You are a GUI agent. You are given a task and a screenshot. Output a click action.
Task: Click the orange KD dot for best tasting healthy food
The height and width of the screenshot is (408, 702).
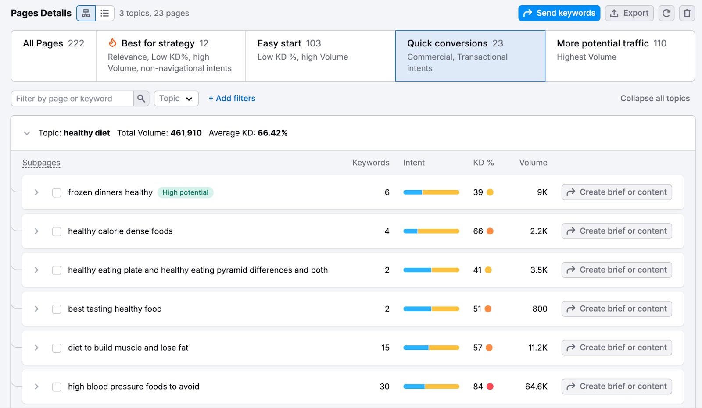pos(488,309)
